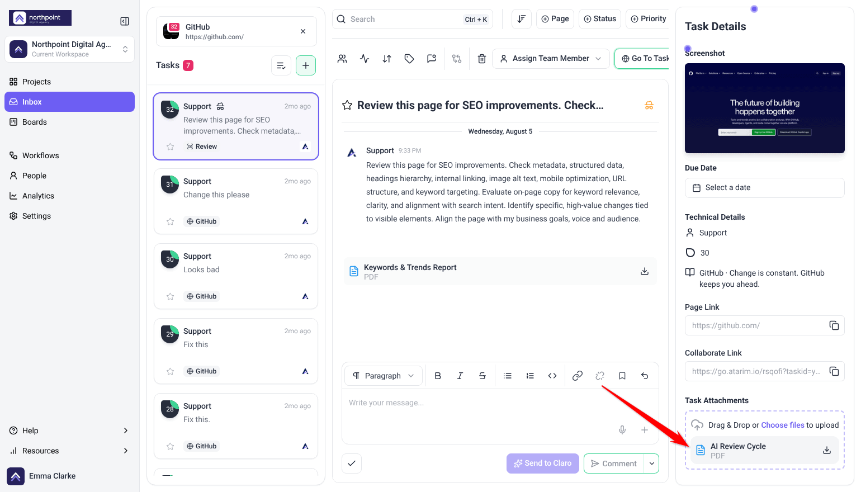Click the microphone voice input icon
The width and height of the screenshot is (861, 492).
[622, 430]
